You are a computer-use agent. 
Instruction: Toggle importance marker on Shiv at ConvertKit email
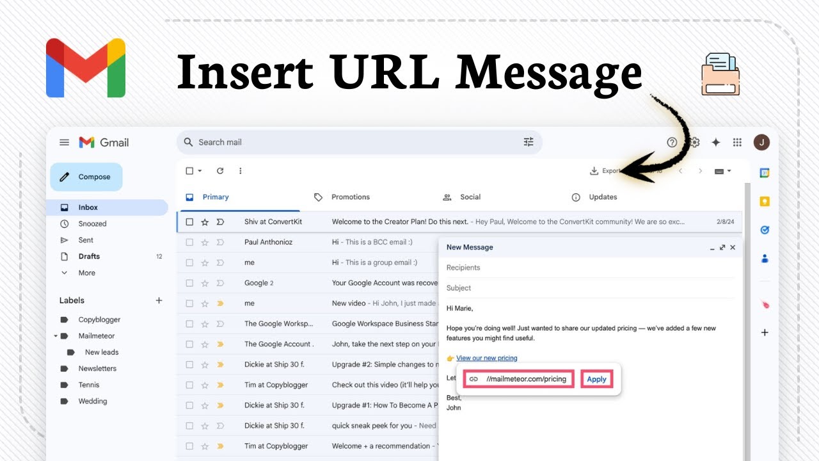[220, 222]
